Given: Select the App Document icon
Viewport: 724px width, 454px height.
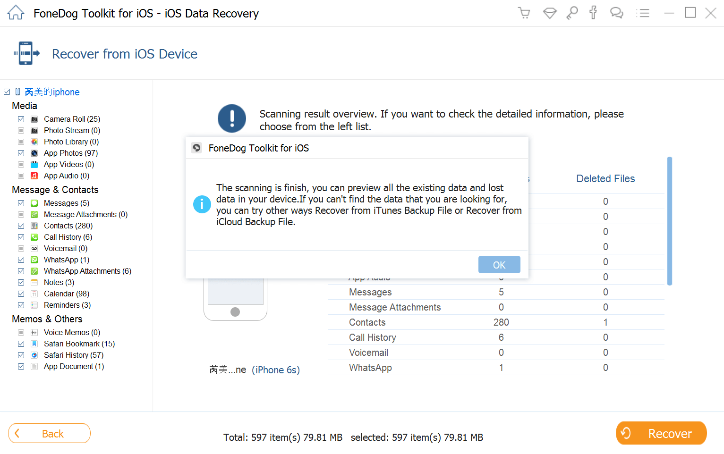Looking at the screenshot, I should 34,367.
